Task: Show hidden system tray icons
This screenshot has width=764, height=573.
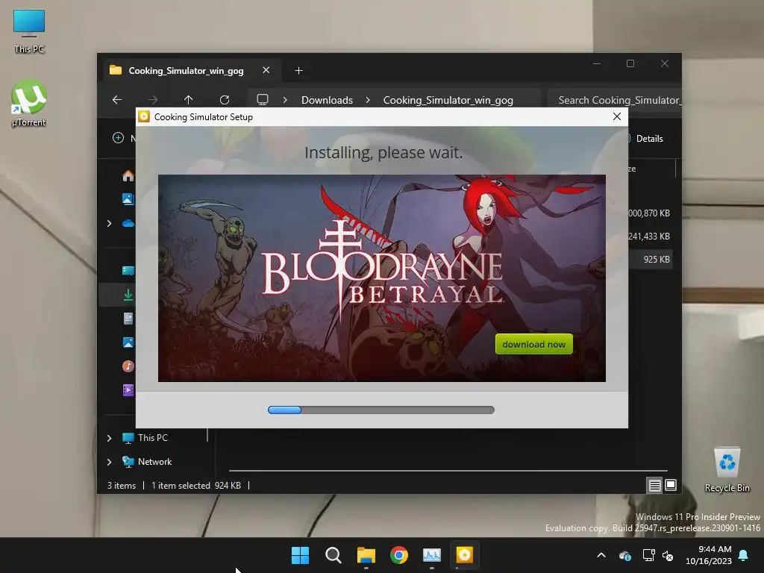Action: 601,555
